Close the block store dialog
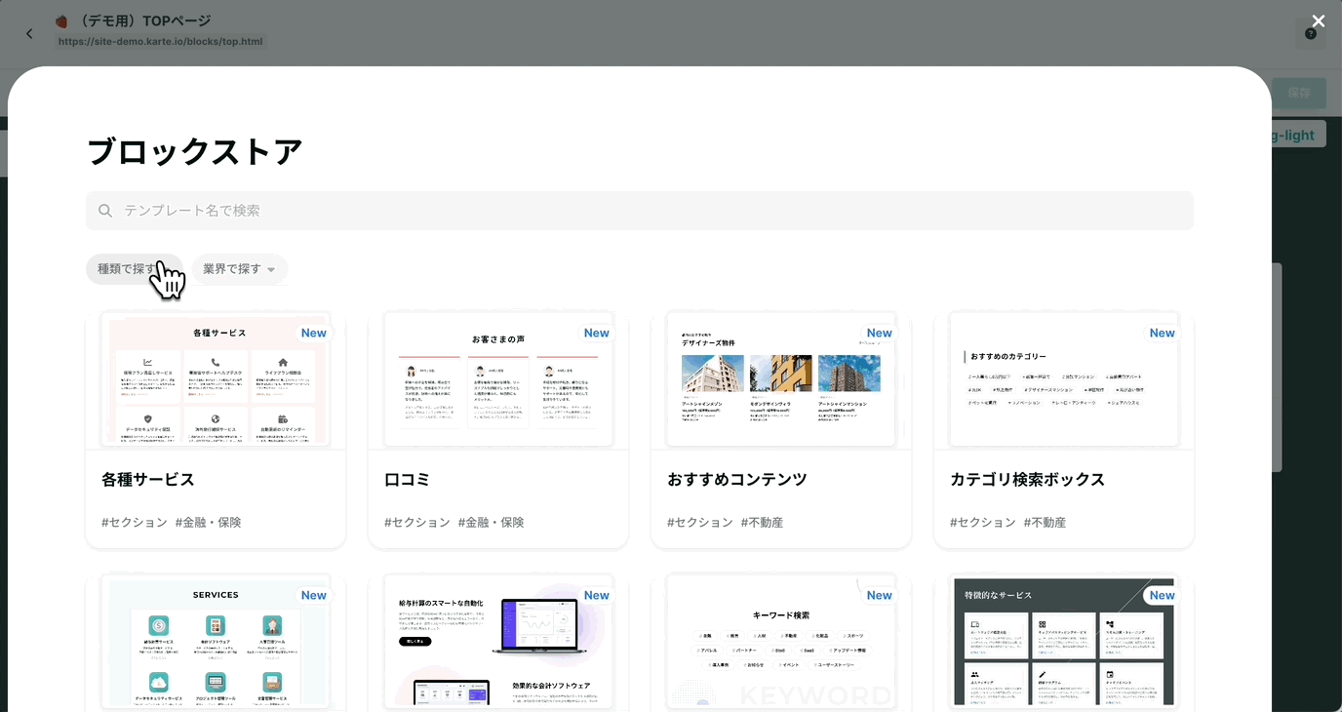1342x712 pixels. (x=1319, y=21)
